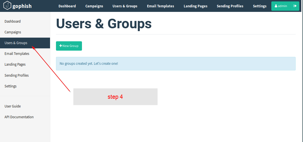Viewport: 303px width, 142px height.
Task: Open Settings from the left sidebar
Action: 11,86
